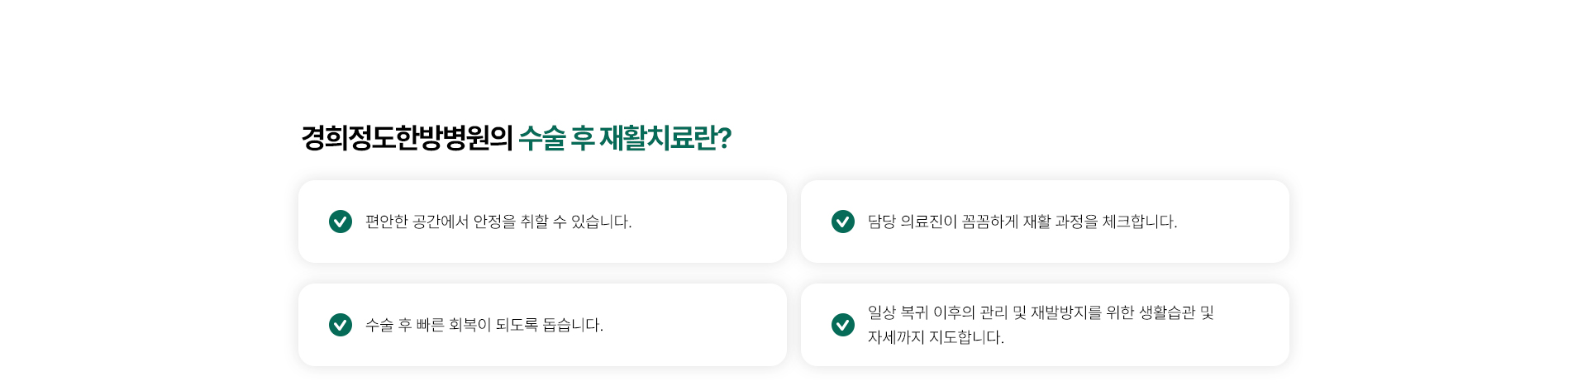Click the words "일상 복귀 이후의" in the fourth card
Image resolution: width=1587 pixels, height=386 pixels.
coord(922,312)
